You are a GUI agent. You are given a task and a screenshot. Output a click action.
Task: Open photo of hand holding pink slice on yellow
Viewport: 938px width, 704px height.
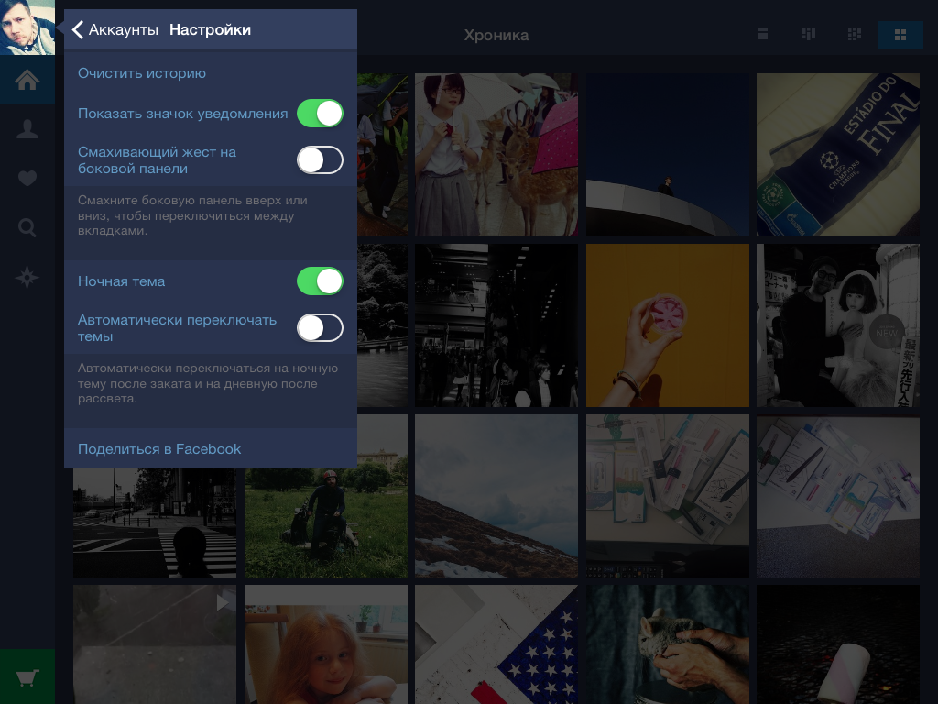point(668,325)
